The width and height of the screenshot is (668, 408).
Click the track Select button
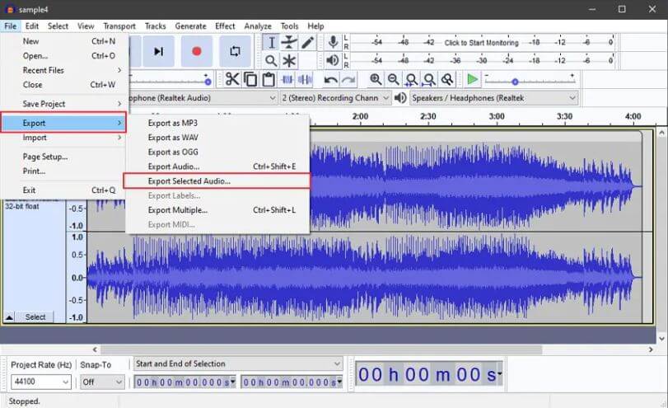coord(35,317)
